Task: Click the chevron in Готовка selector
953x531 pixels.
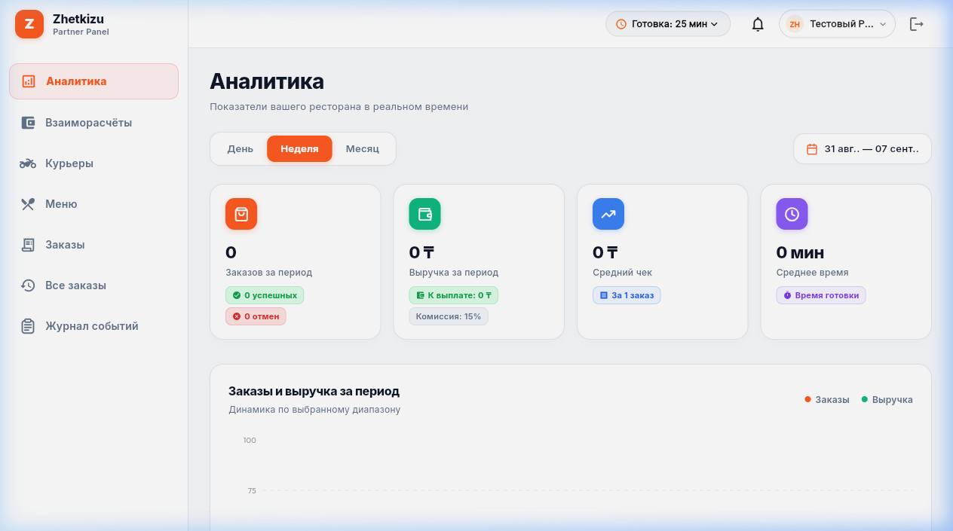Action: (714, 24)
